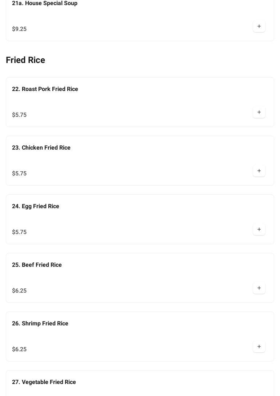Open 22. Roast Pork Fried Rice details

45,89
